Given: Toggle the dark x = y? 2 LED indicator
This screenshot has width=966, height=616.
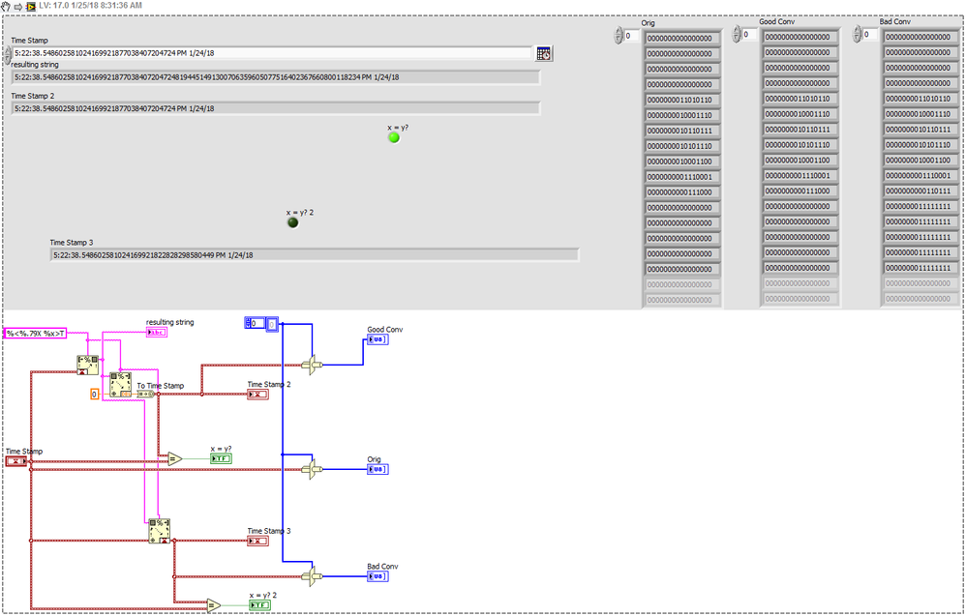Looking at the screenshot, I should pos(293,222).
